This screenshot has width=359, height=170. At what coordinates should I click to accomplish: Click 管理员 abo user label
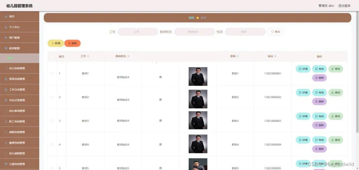(326, 6)
